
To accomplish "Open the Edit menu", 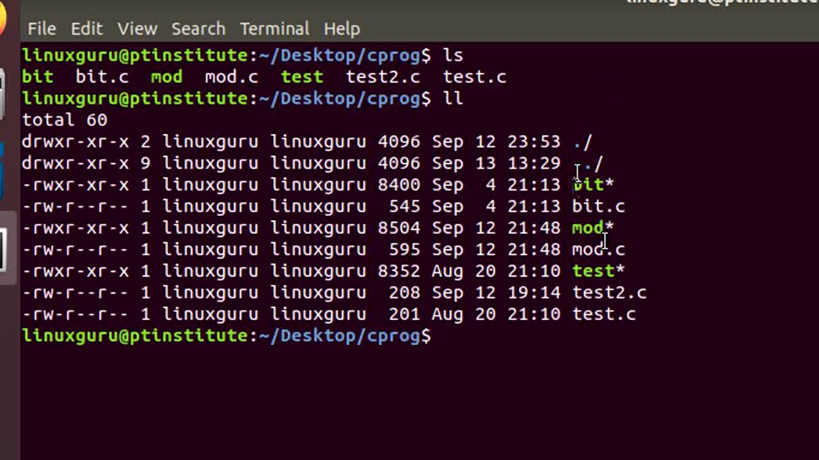I will 86,29.
